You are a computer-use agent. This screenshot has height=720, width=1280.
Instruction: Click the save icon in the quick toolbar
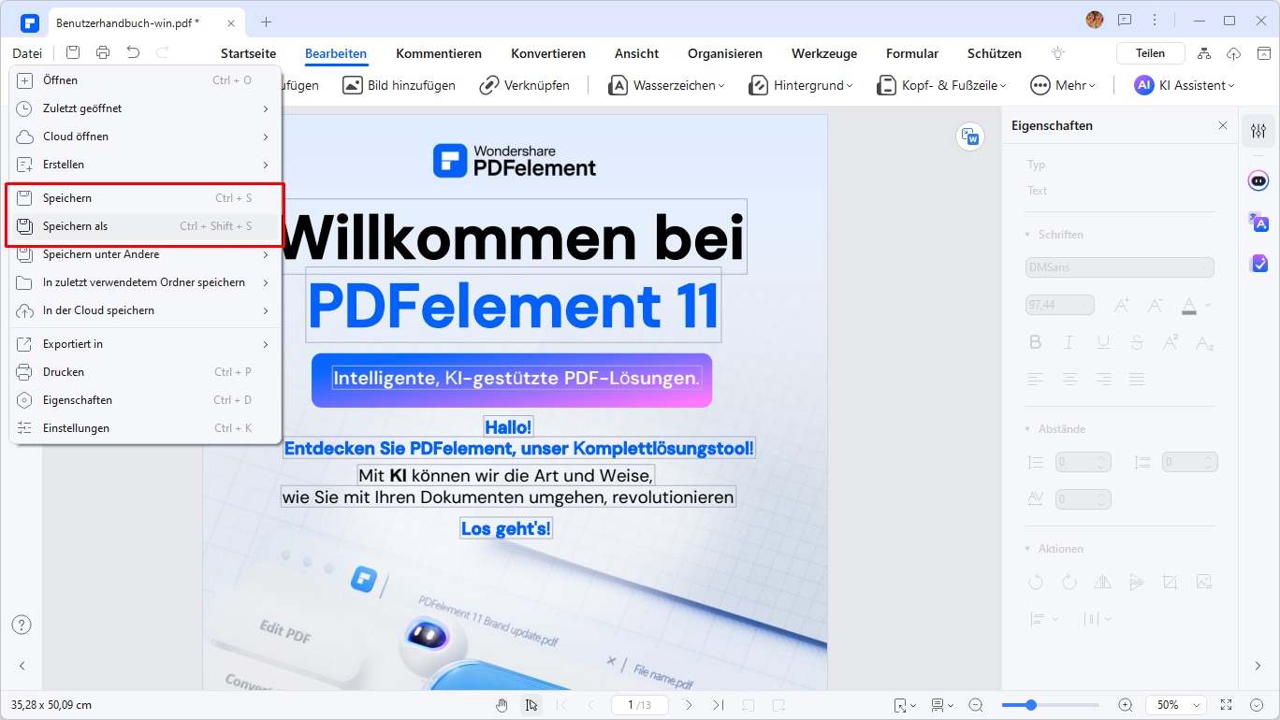click(x=73, y=53)
